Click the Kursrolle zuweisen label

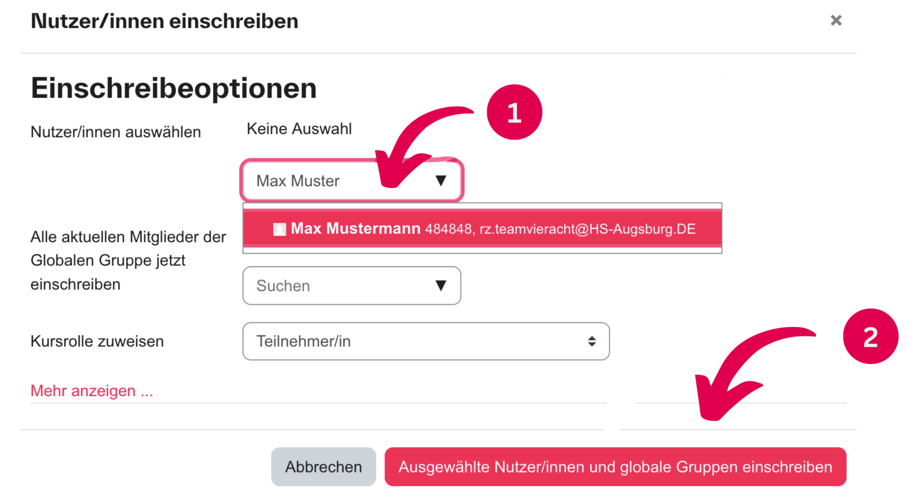coord(97,341)
